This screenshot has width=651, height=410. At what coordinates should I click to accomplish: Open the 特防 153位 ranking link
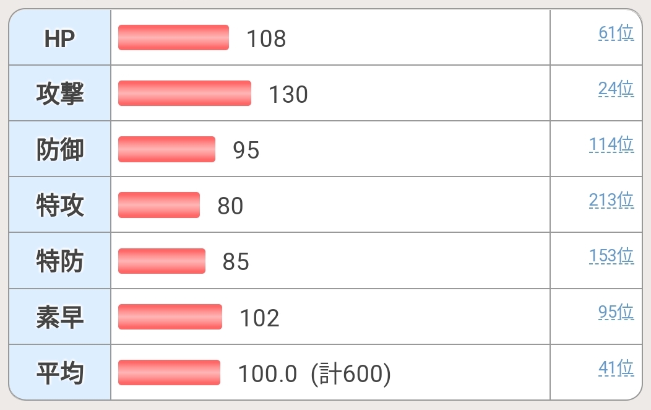(x=611, y=256)
